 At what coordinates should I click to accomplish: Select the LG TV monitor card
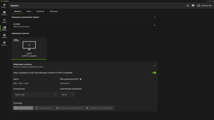(x=29, y=48)
